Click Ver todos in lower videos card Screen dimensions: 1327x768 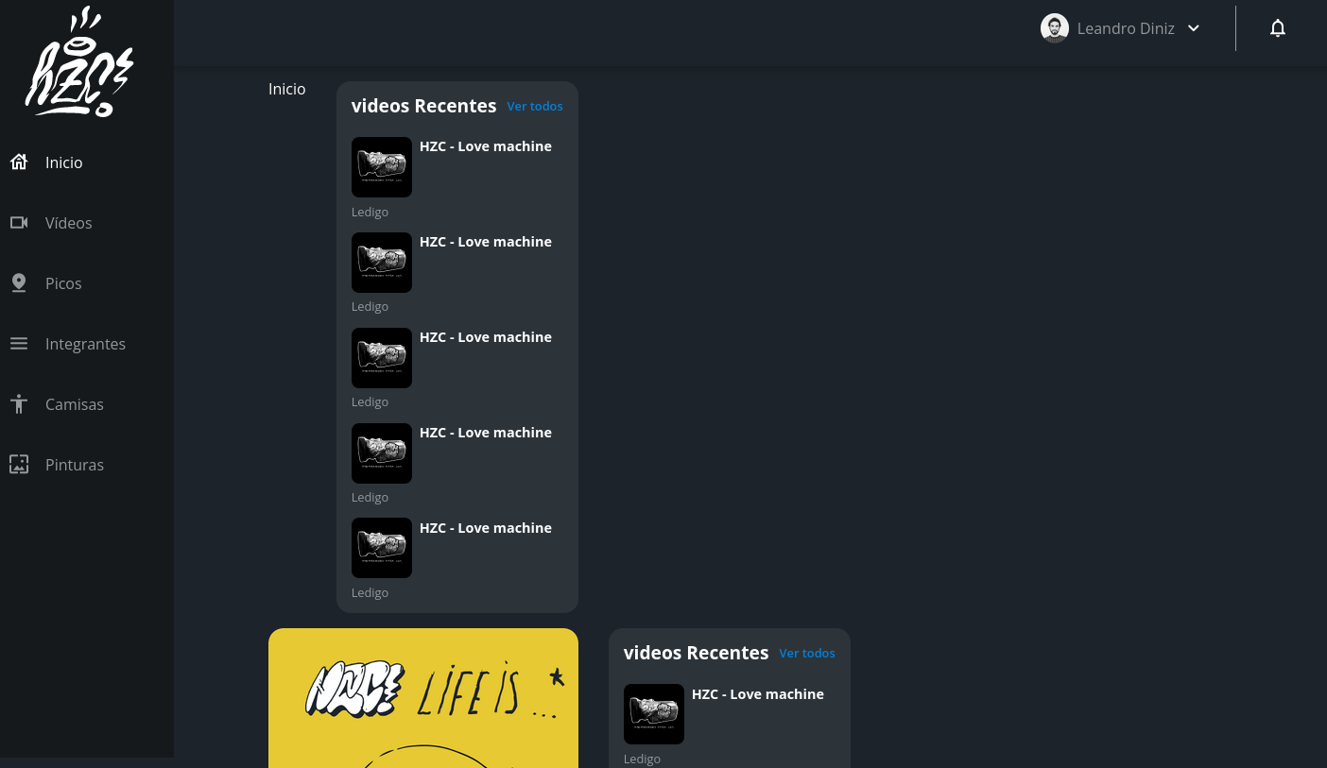tap(807, 654)
